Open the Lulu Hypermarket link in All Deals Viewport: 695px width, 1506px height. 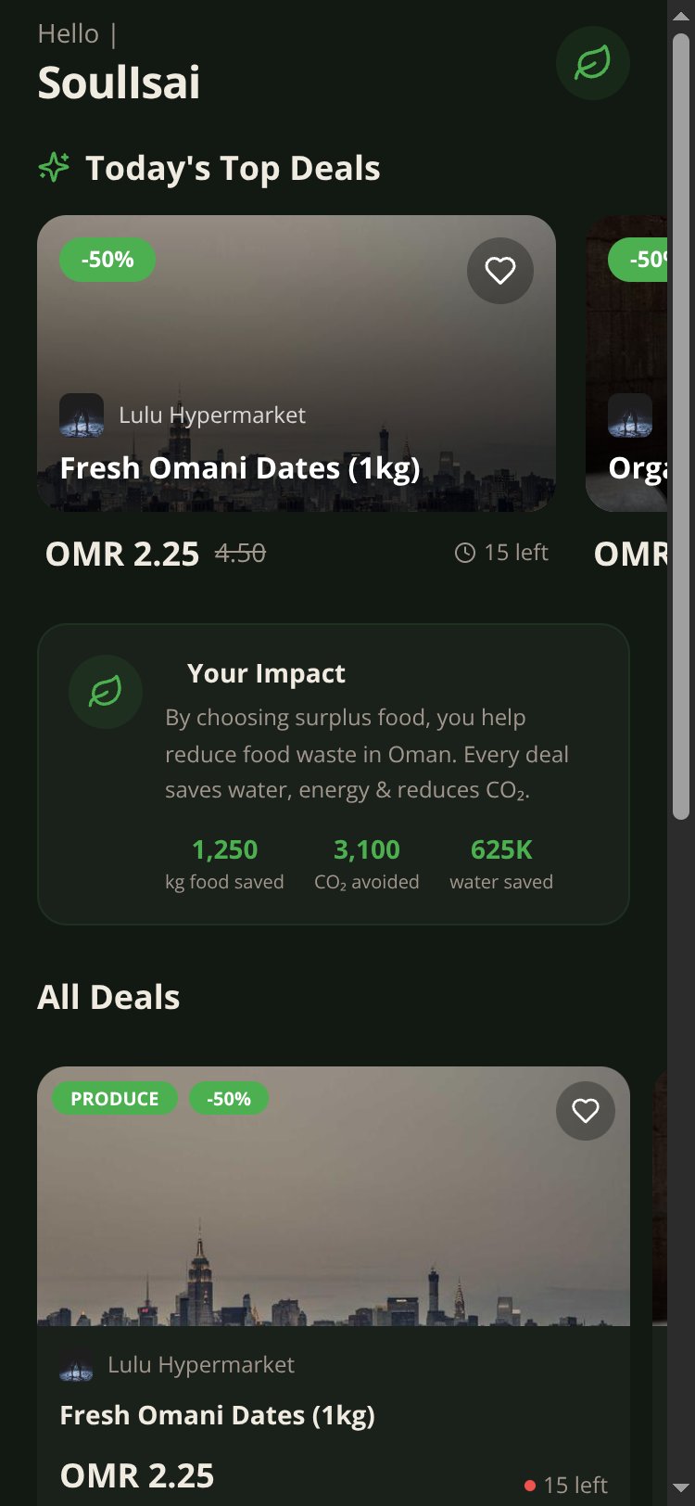click(201, 1365)
